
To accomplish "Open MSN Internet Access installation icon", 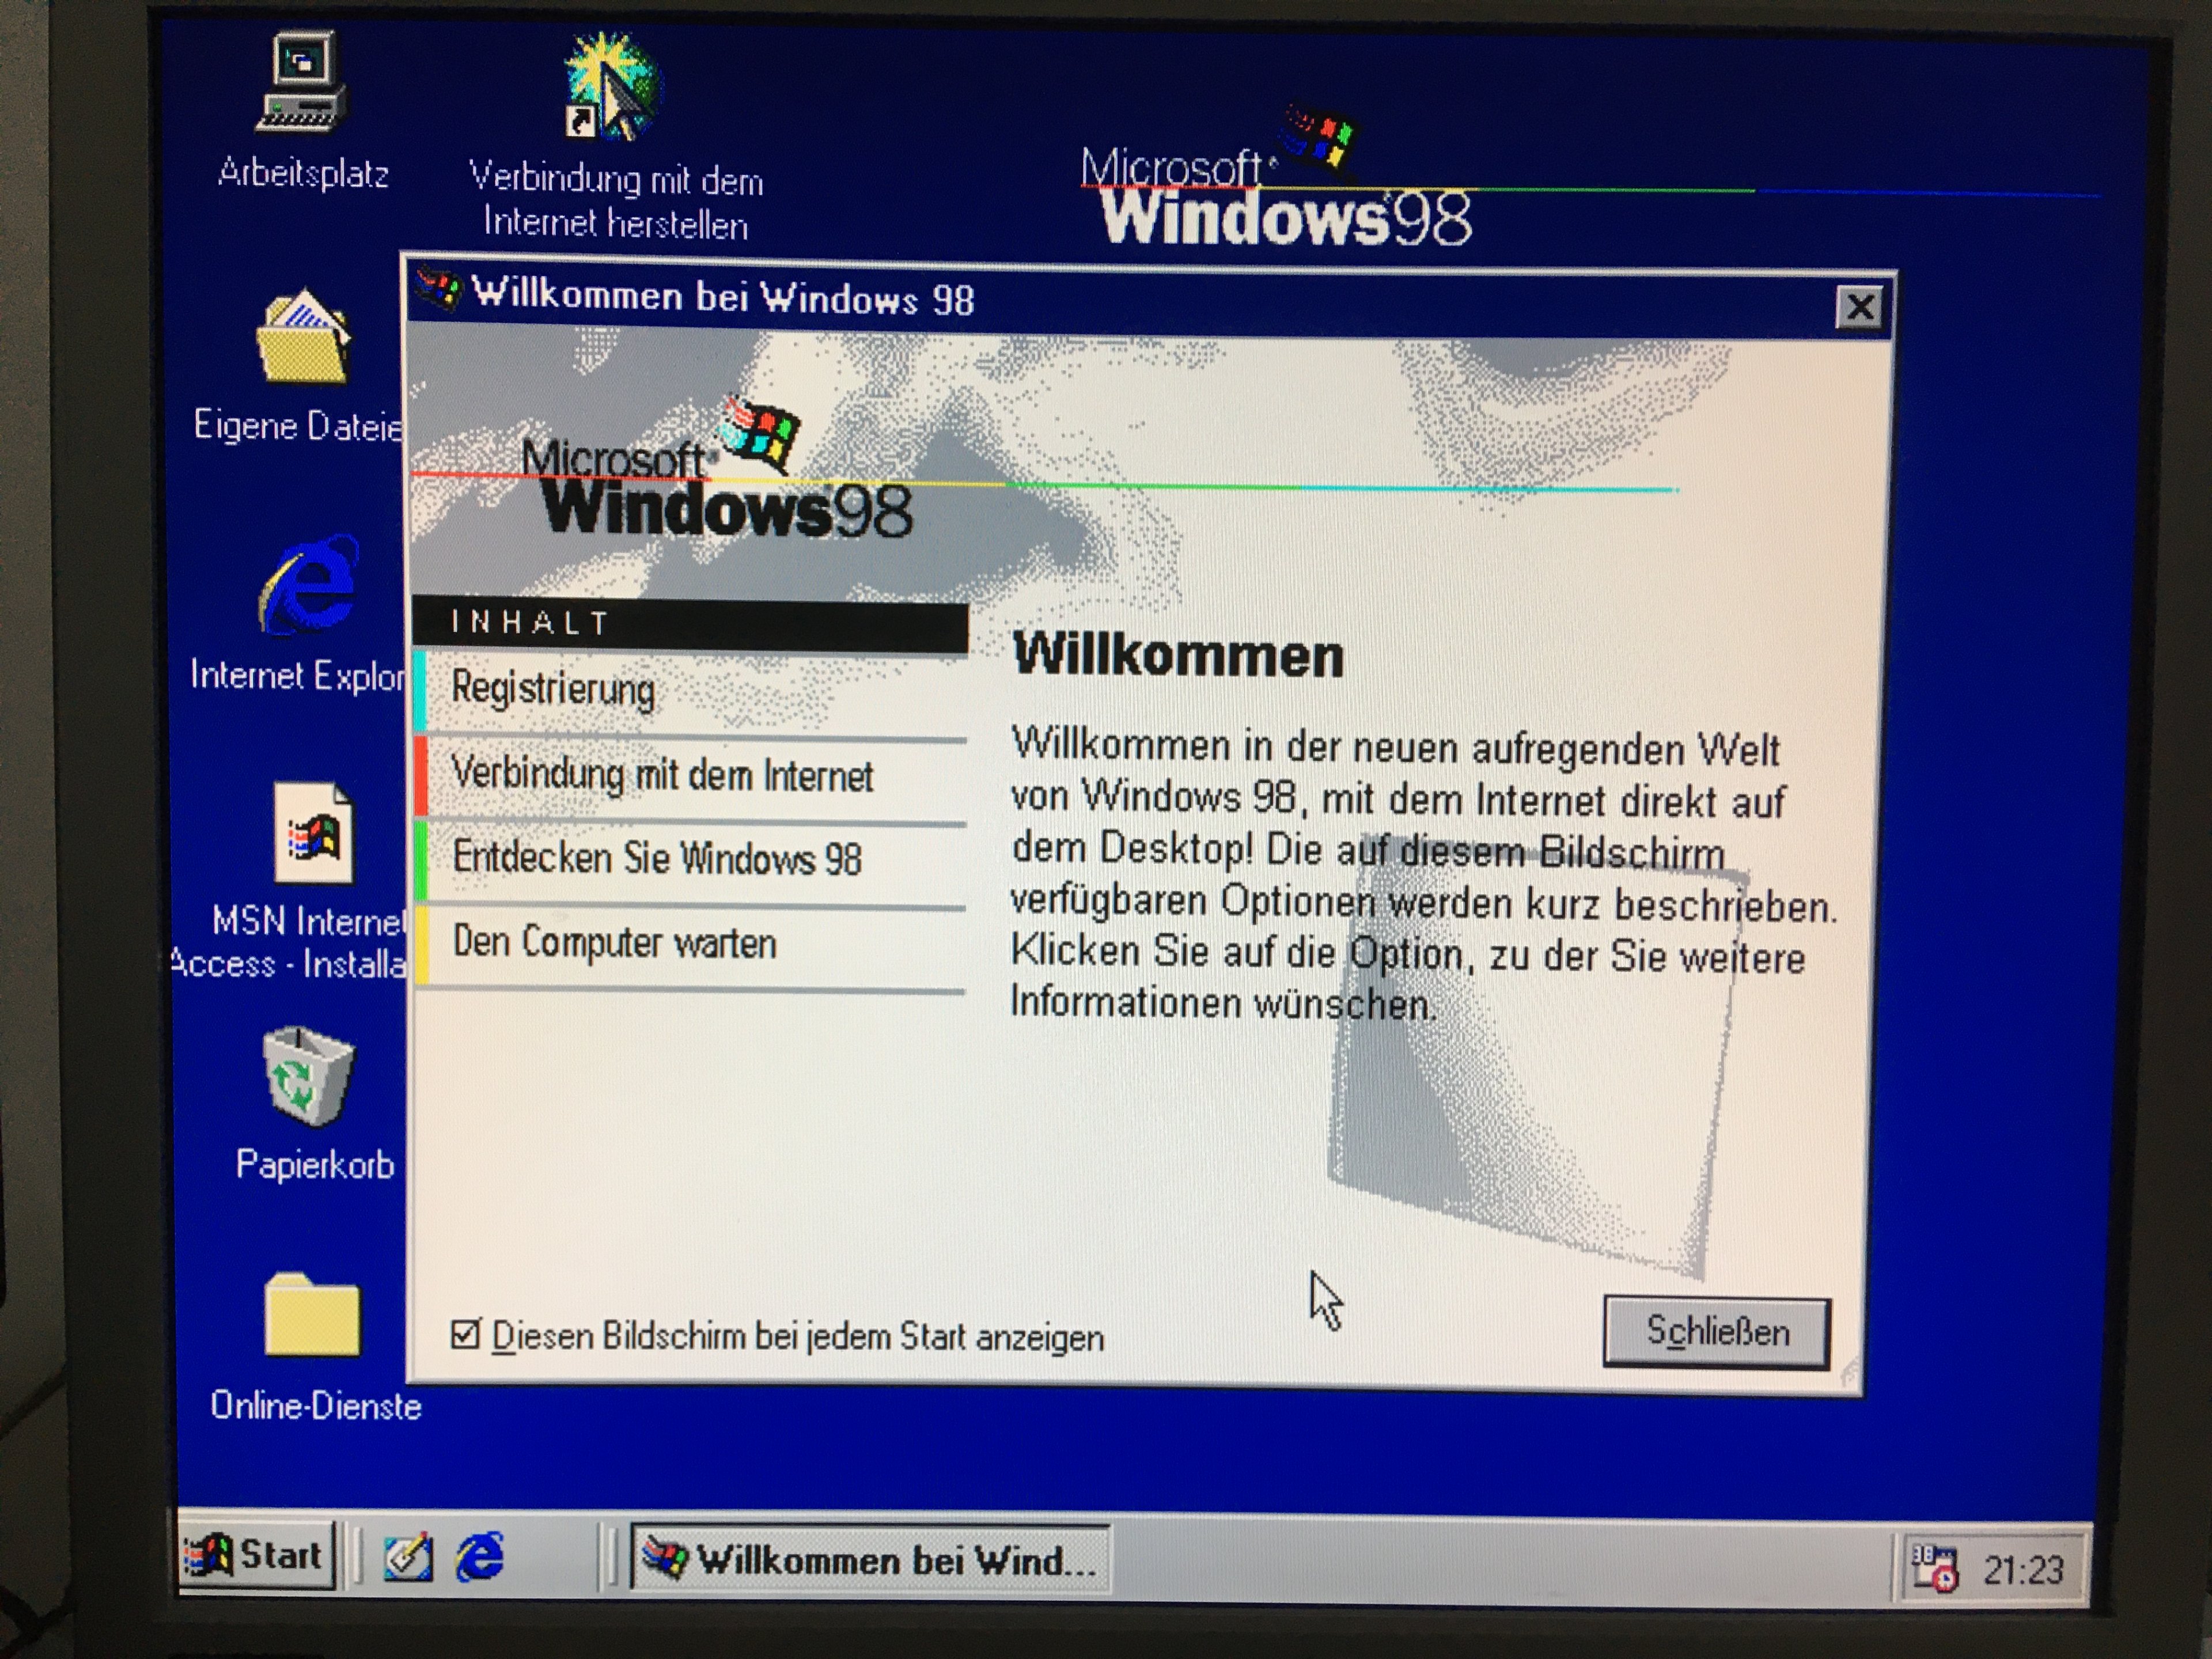I will pyautogui.click(x=313, y=834).
